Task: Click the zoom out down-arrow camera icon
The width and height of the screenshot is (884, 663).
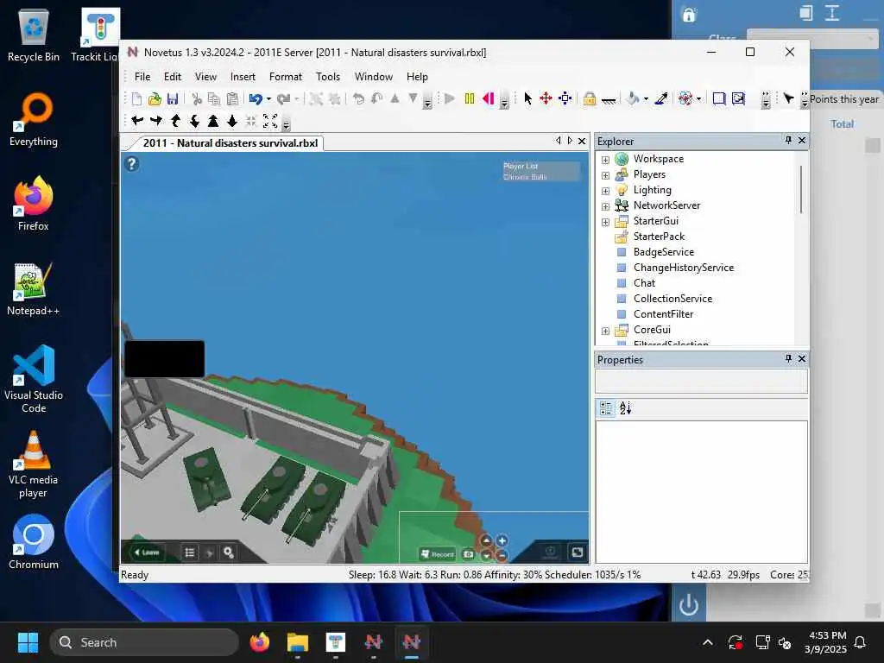Action: [x=231, y=120]
